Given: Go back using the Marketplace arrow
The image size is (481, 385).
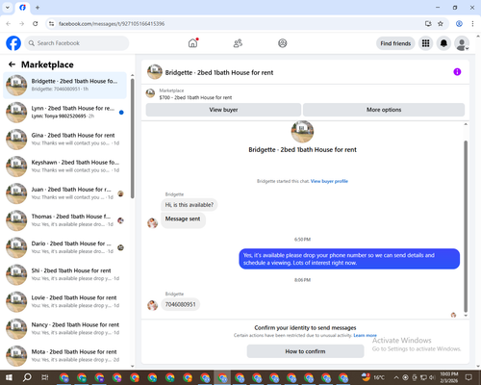Looking at the screenshot, I should point(12,64).
